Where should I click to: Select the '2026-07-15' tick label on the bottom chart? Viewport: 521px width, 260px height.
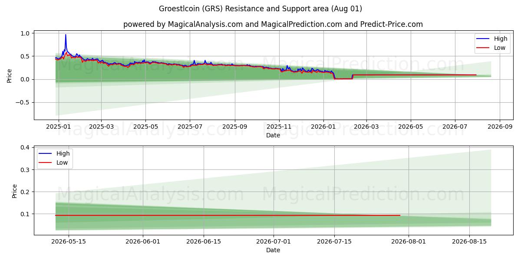[x=334, y=242]
